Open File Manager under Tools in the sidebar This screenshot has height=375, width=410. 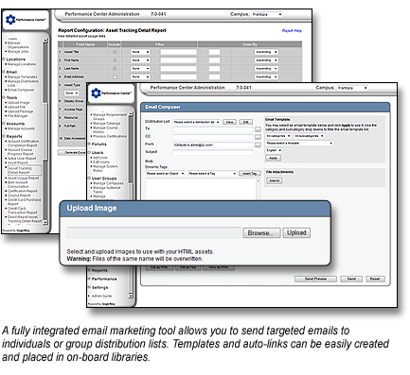(x=18, y=115)
